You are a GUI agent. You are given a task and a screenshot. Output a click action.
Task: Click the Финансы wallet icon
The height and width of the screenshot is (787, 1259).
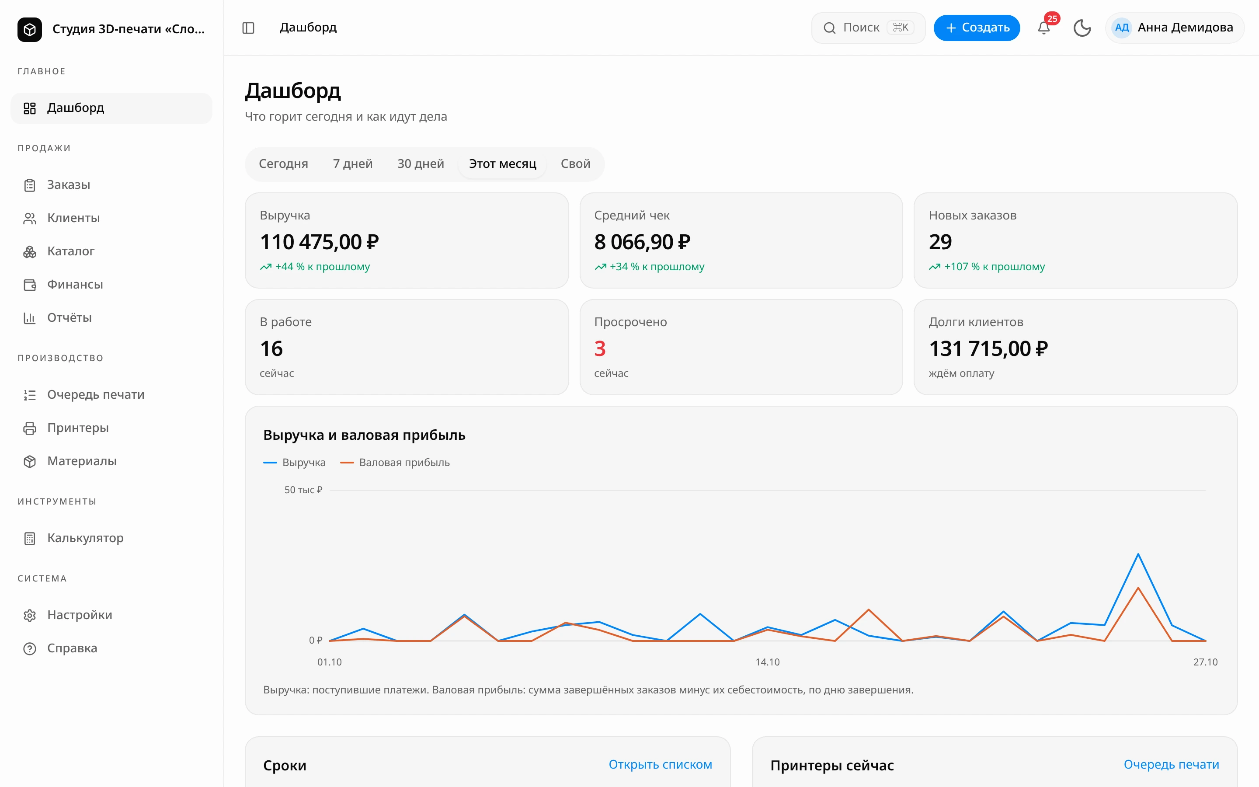(x=30, y=285)
